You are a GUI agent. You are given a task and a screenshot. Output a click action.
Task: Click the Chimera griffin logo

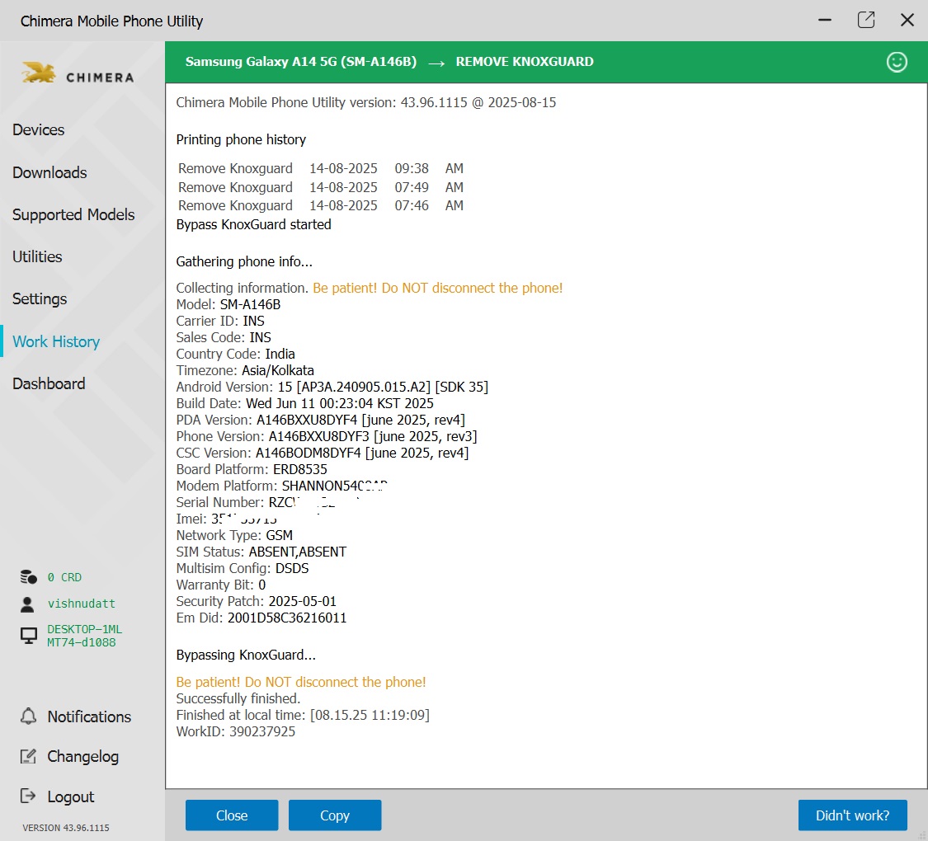(x=39, y=73)
